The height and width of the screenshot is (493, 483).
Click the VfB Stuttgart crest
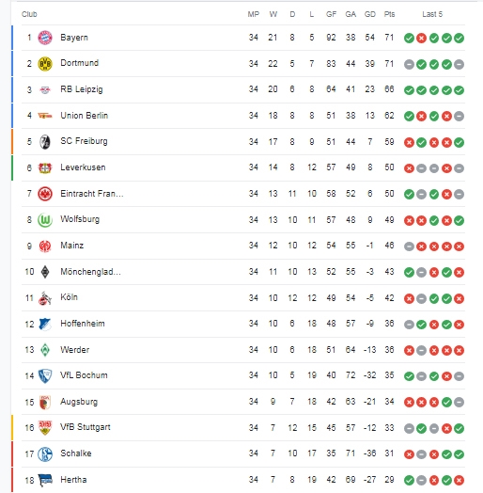click(x=45, y=427)
